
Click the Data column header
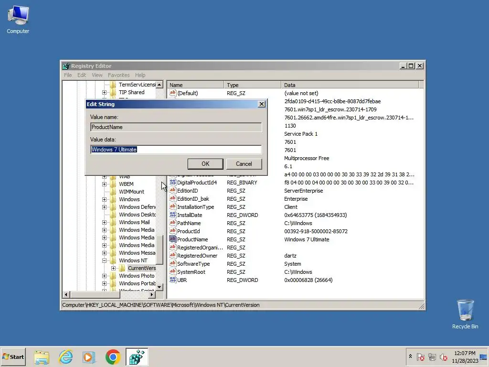350,85
